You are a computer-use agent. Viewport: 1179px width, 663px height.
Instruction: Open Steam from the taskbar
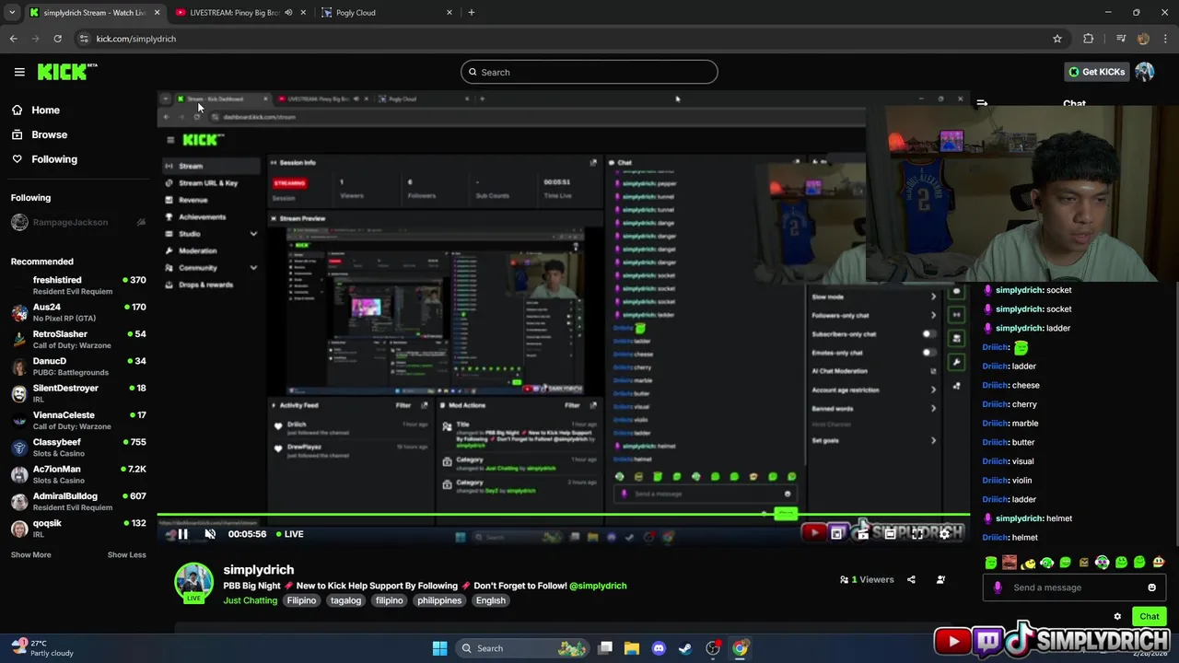685,648
